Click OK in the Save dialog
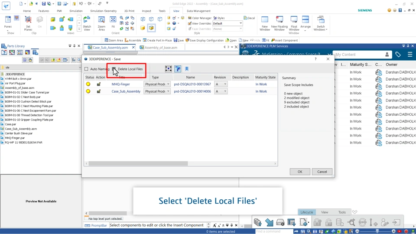416x234 pixels. pos(300,172)
